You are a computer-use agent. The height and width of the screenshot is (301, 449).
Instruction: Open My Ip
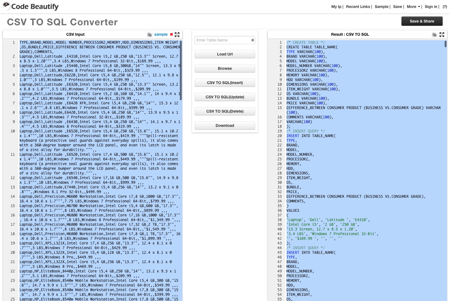tap(336, 7)
